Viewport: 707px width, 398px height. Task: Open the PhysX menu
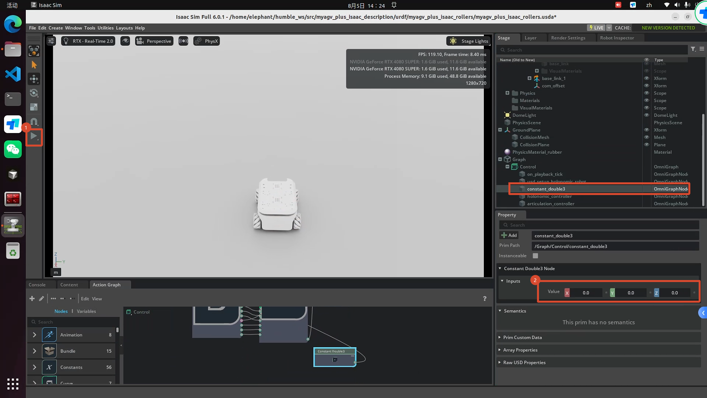point(207,41)
